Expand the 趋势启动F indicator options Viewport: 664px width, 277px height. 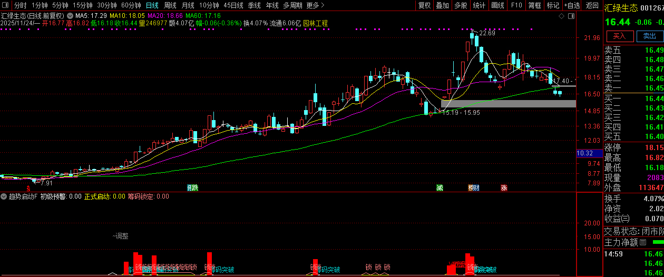coord(4,196)
